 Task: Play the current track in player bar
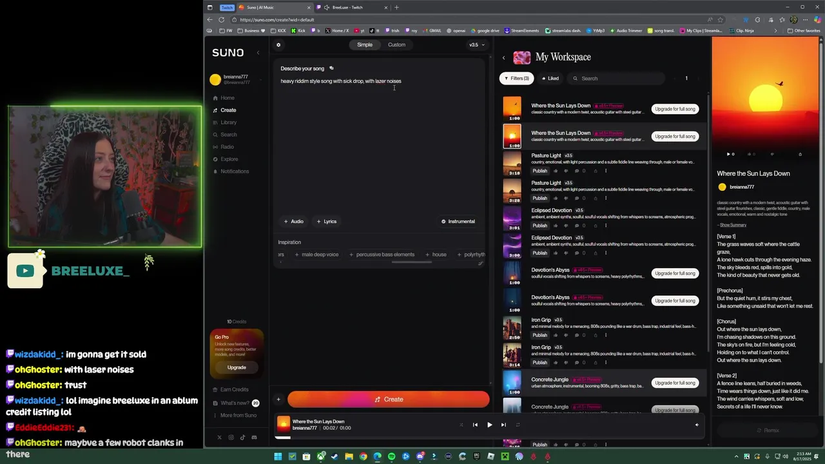pyautogui.click(x=489, y=425)
